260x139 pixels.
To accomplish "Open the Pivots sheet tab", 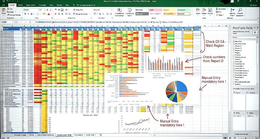I will 32,135.
